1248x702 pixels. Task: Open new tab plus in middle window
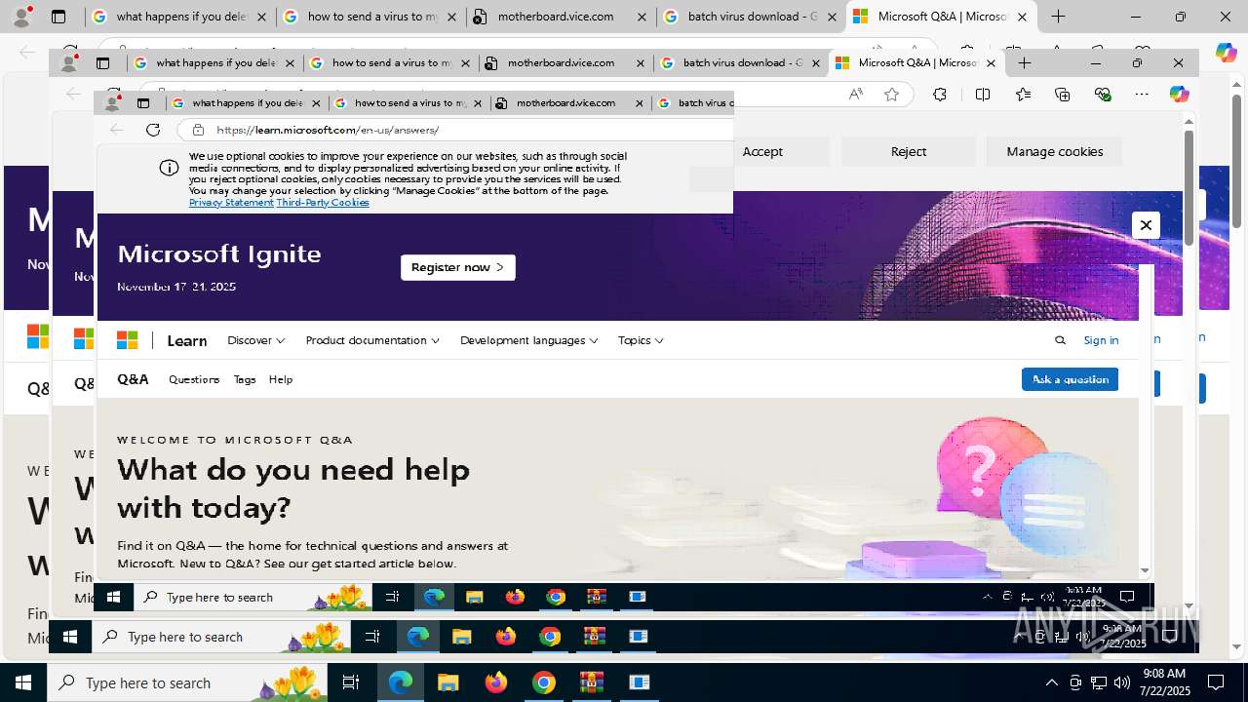pos(1025,62)
